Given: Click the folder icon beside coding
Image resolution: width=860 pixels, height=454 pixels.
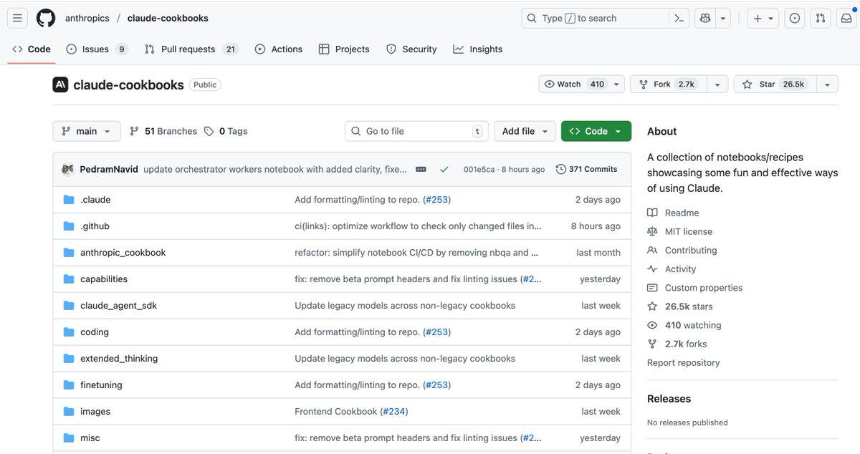Looking at the screenshot, I should pos(69,332).
